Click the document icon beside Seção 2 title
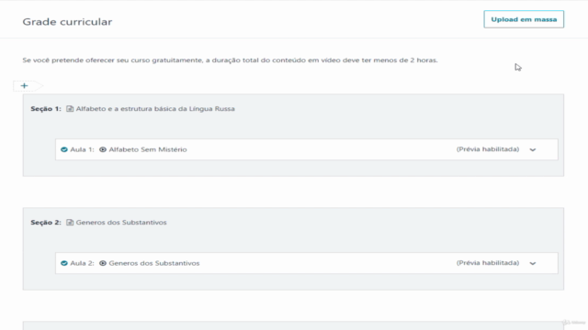 (70, 223)
